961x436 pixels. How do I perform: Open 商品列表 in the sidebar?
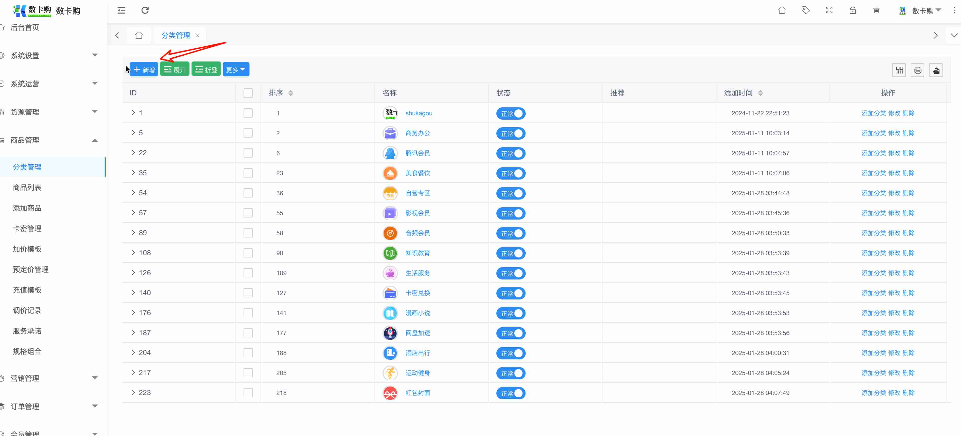click(x=27, y=188)
